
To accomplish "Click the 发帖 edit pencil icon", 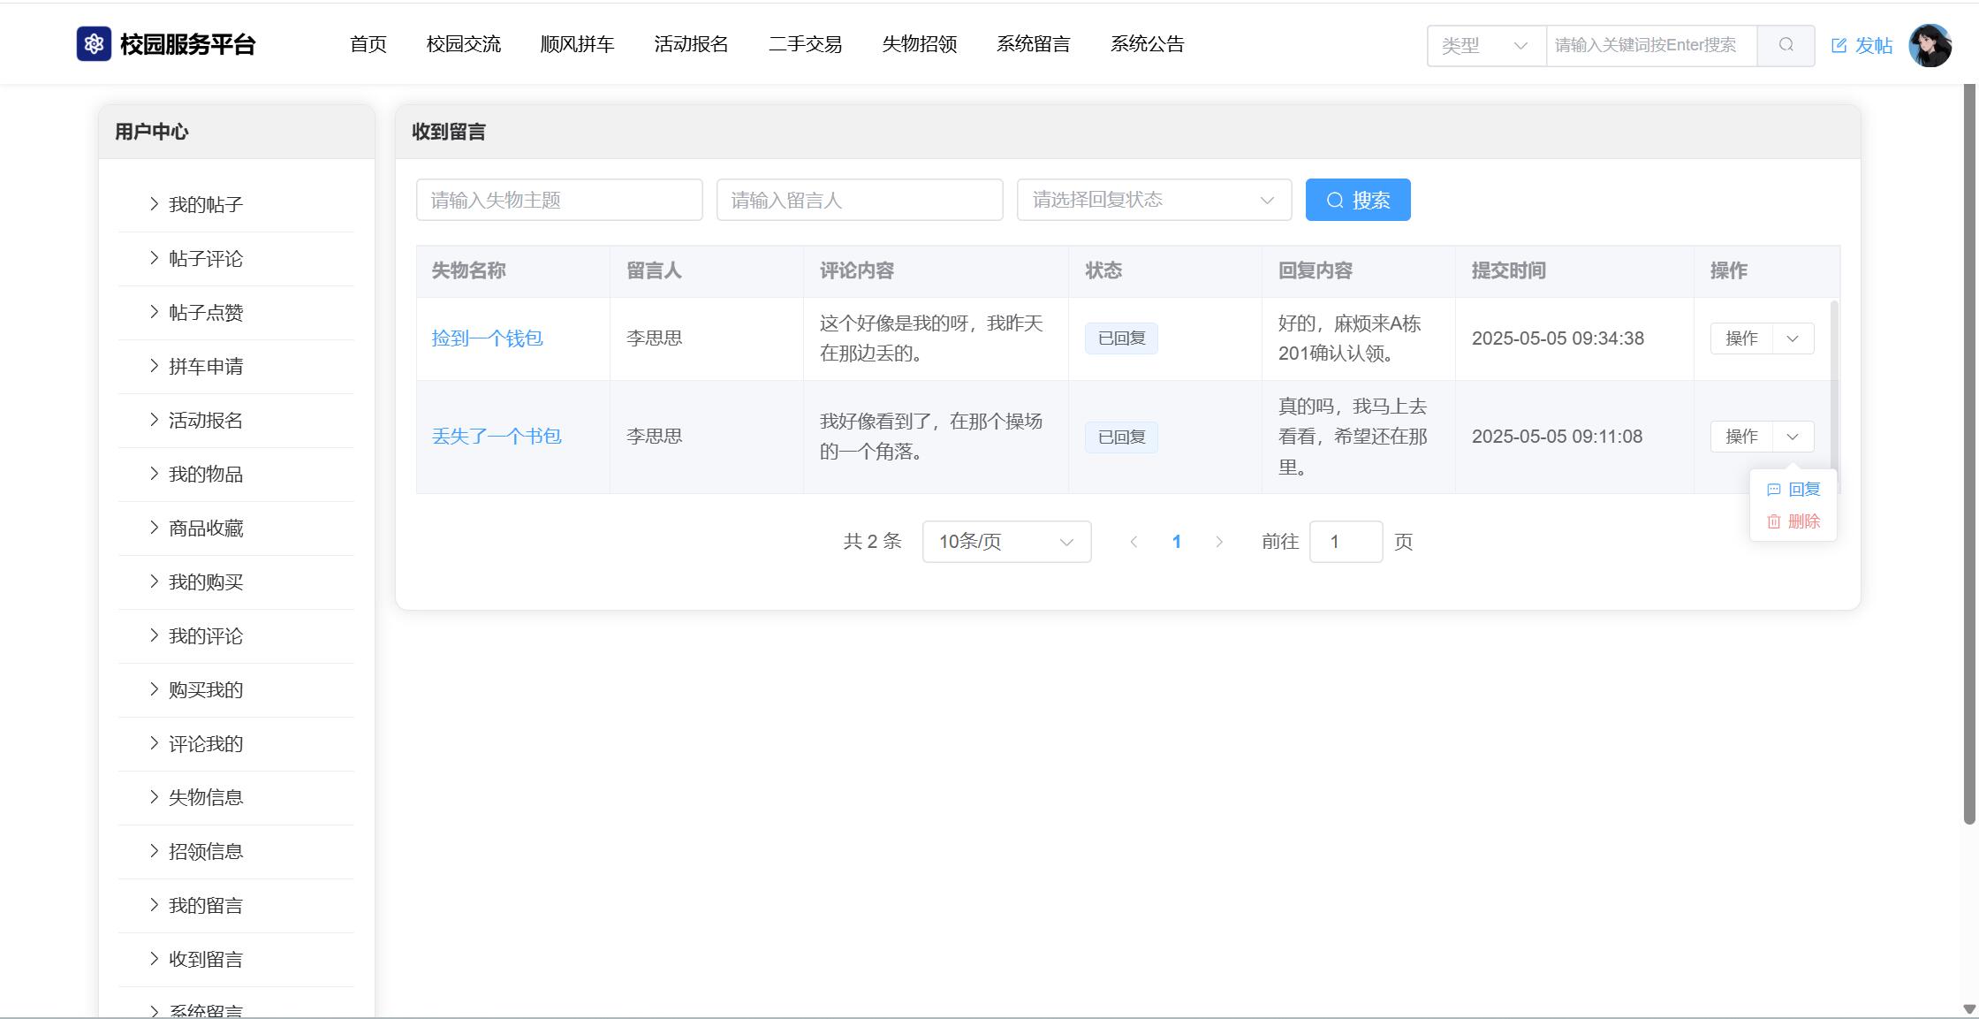I will coord(1839,46).
